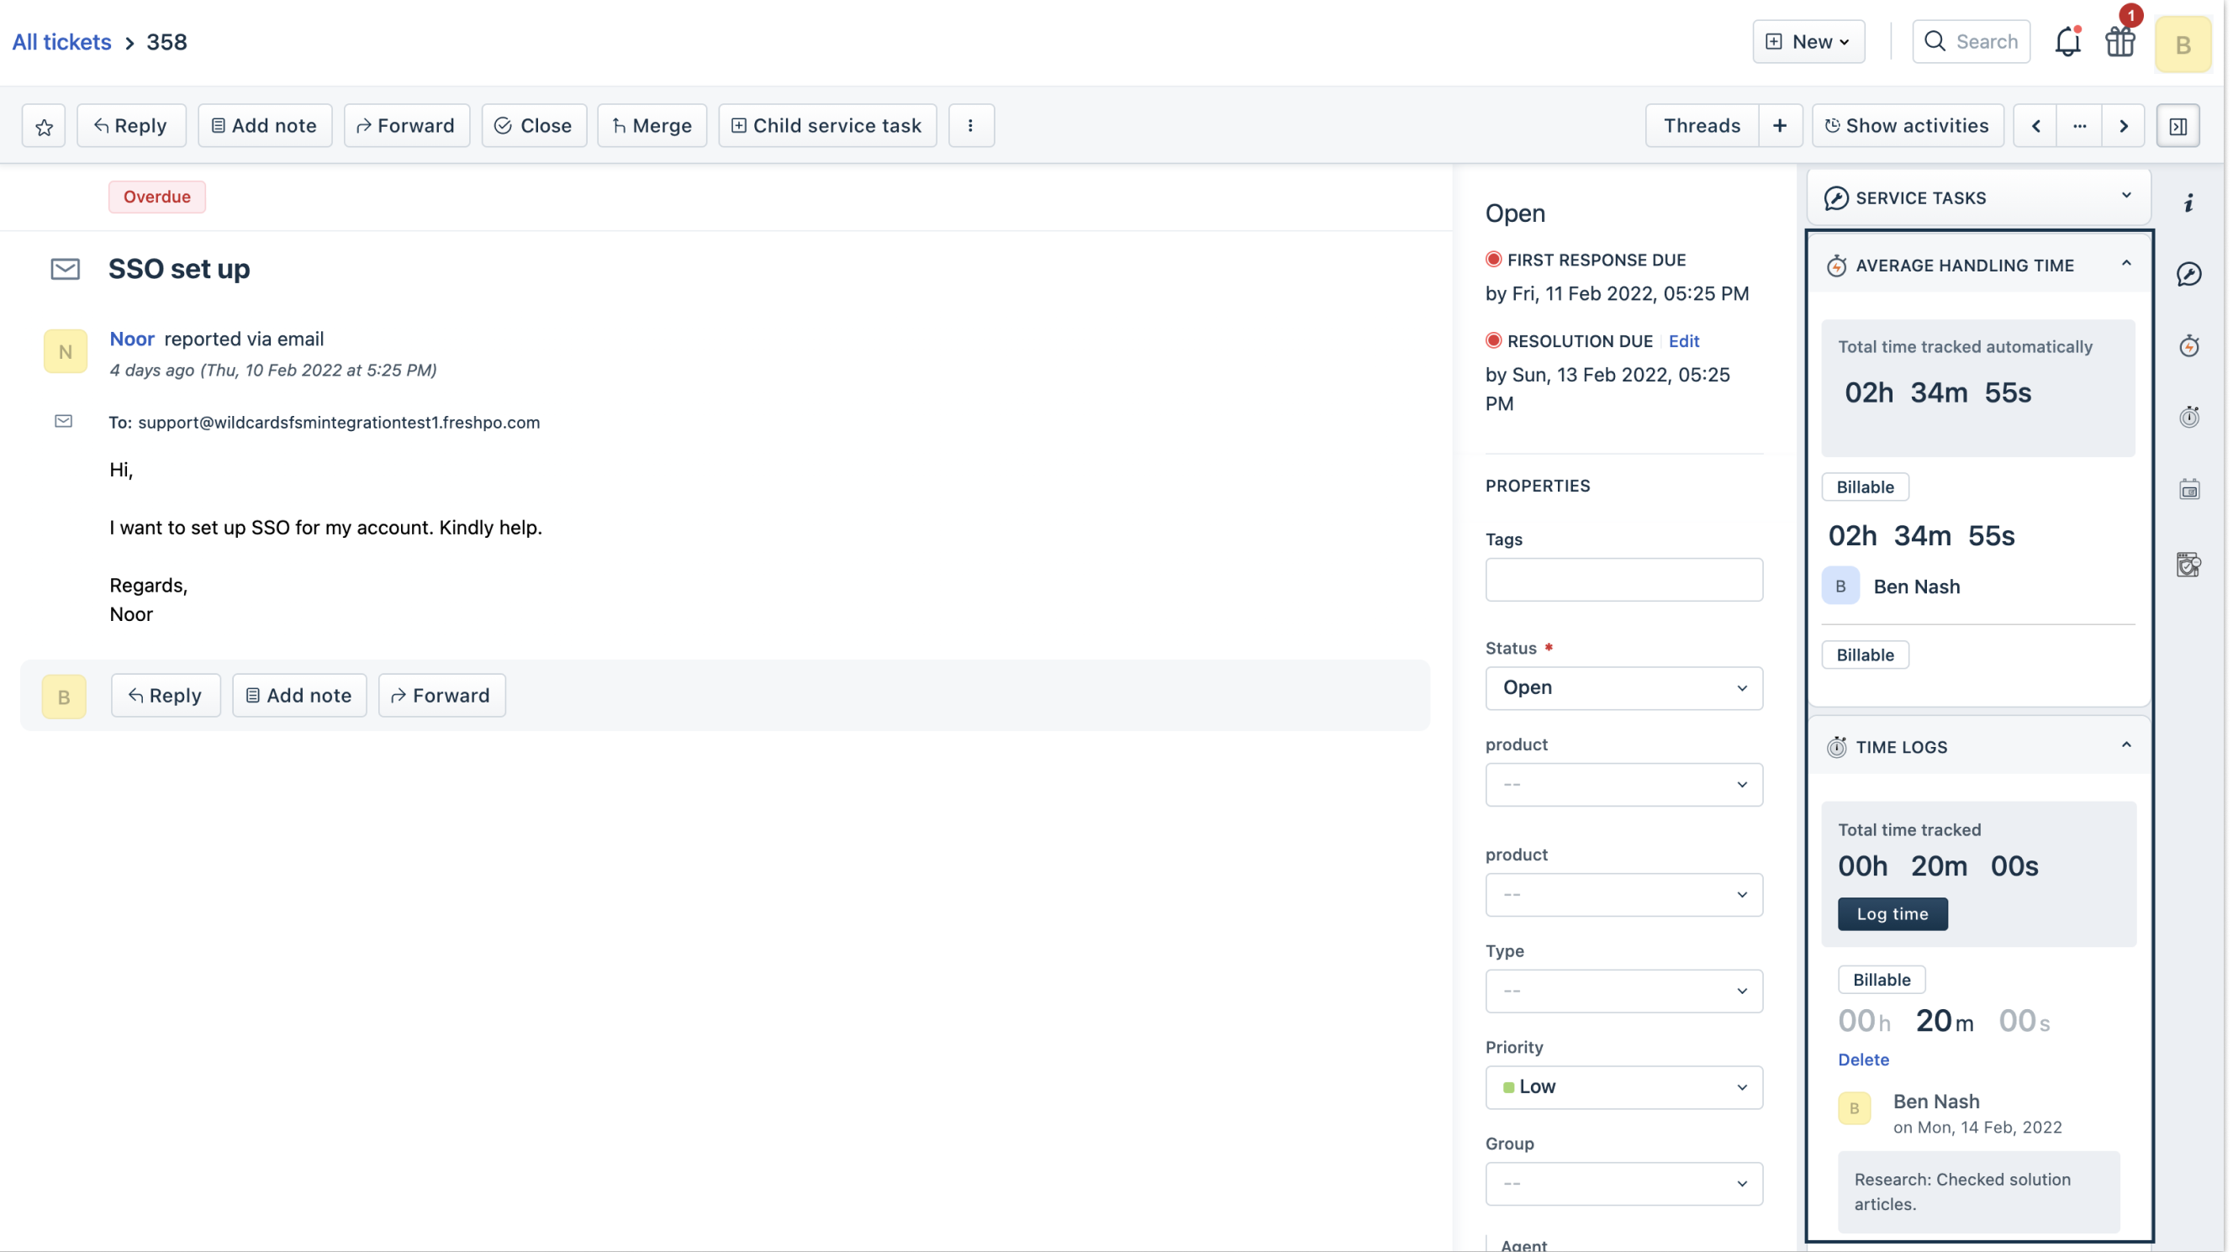Open the average handling time sidebar icon

[x=2188, y=346]
